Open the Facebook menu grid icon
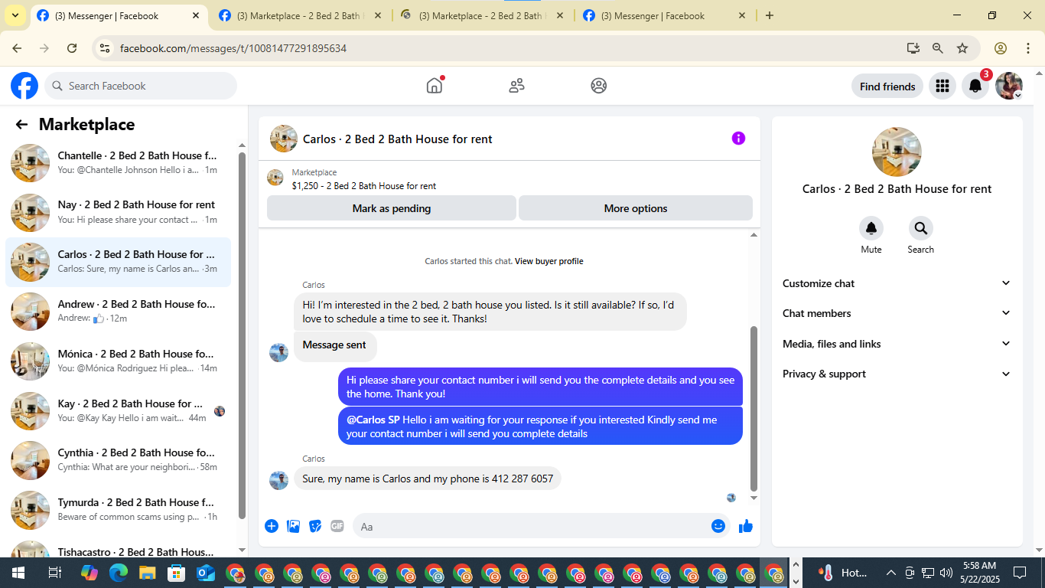This screenshot has width=1045, height=588. [942, 86]
